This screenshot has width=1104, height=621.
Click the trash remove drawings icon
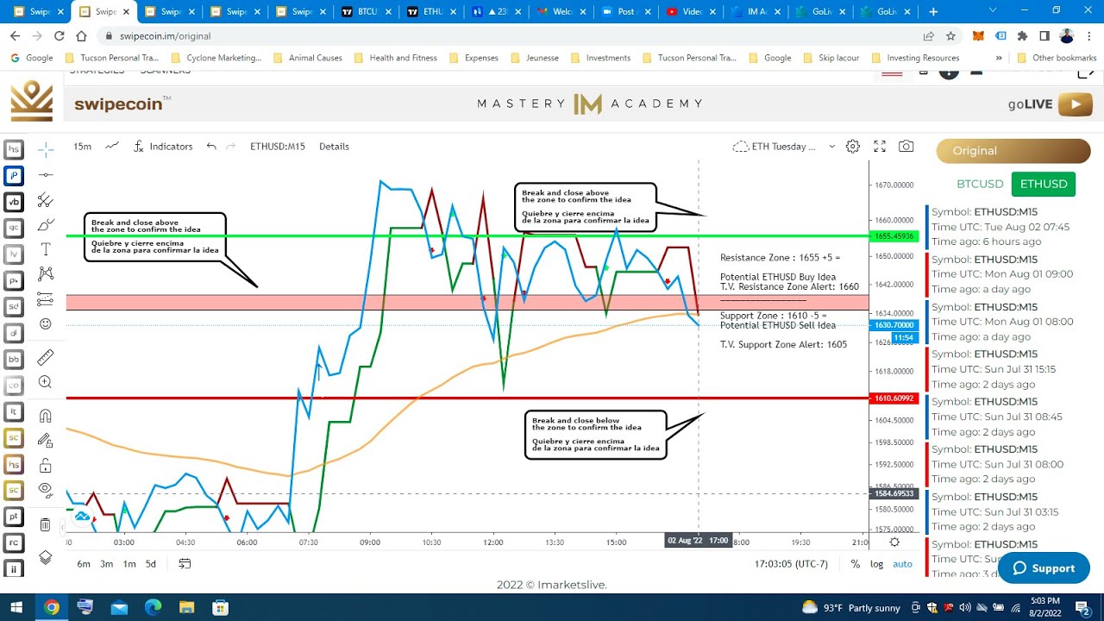(x=46, y=524)
